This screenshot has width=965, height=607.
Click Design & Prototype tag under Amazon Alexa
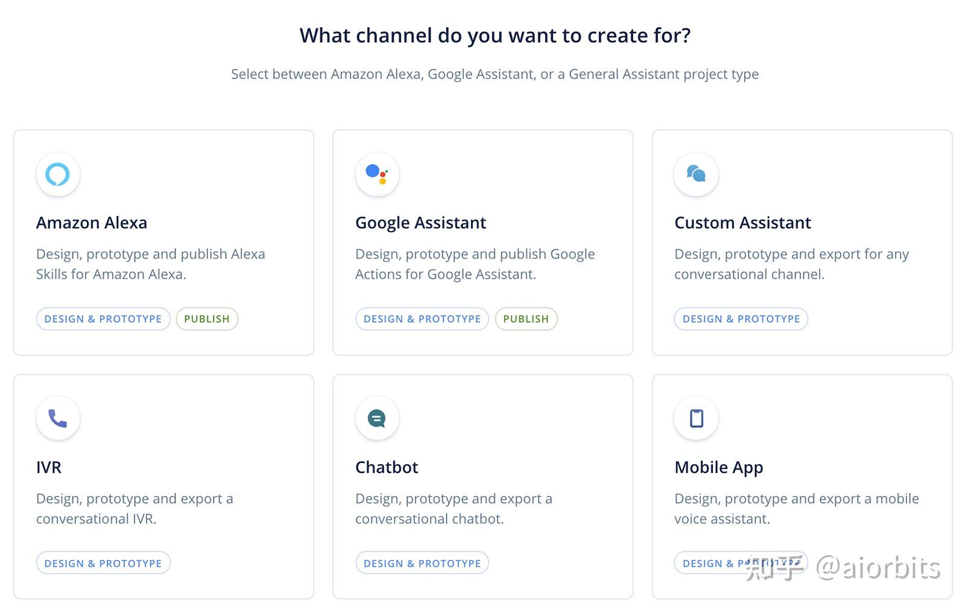click(103, 319)
